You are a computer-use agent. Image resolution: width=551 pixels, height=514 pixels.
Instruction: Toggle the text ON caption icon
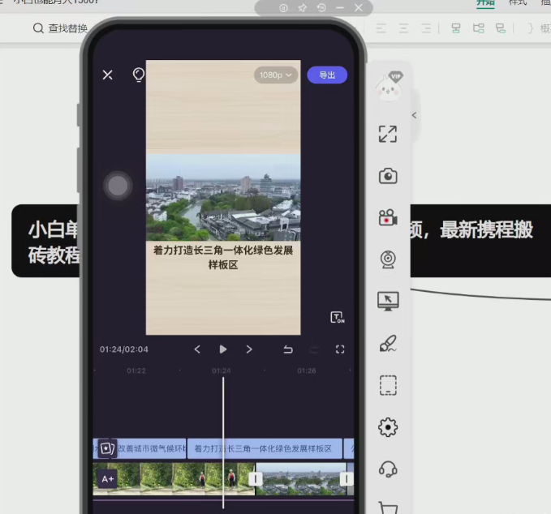338,317
